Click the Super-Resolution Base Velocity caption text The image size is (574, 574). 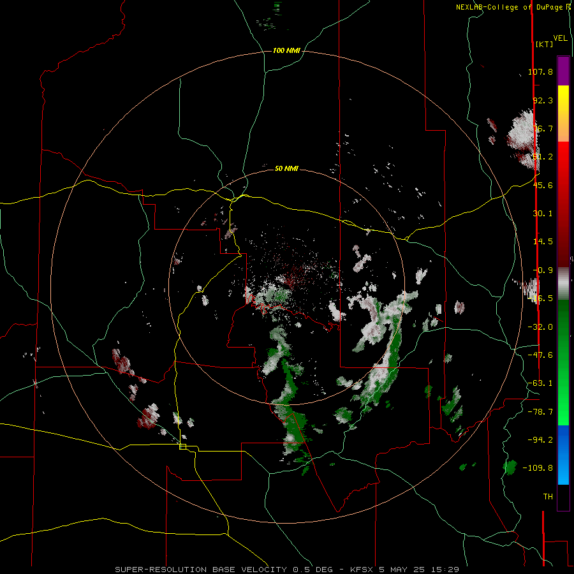pyautogui.click(x=287, y=570)
